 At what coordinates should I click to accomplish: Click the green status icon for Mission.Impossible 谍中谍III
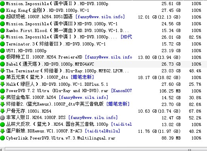coord(2,24)
